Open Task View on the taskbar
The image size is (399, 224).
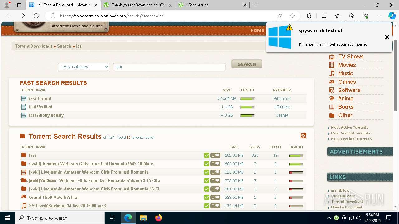[x=112, y=218]
